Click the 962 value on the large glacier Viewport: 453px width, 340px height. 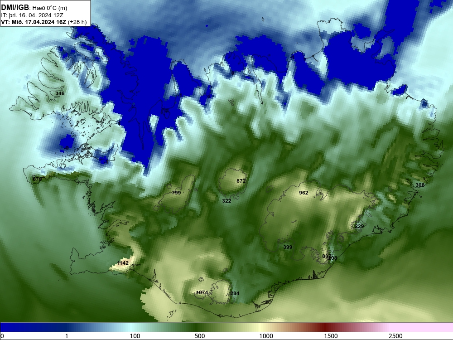tap(304, 193)
